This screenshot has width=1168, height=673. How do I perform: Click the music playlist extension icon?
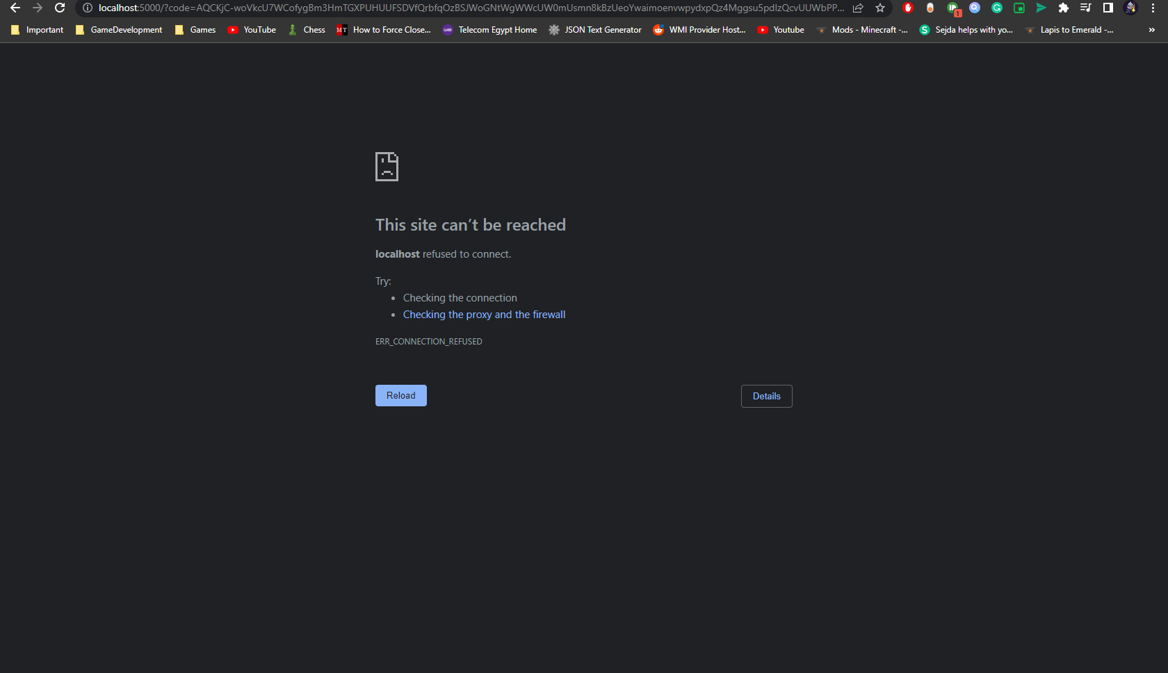coord(1085,8)
